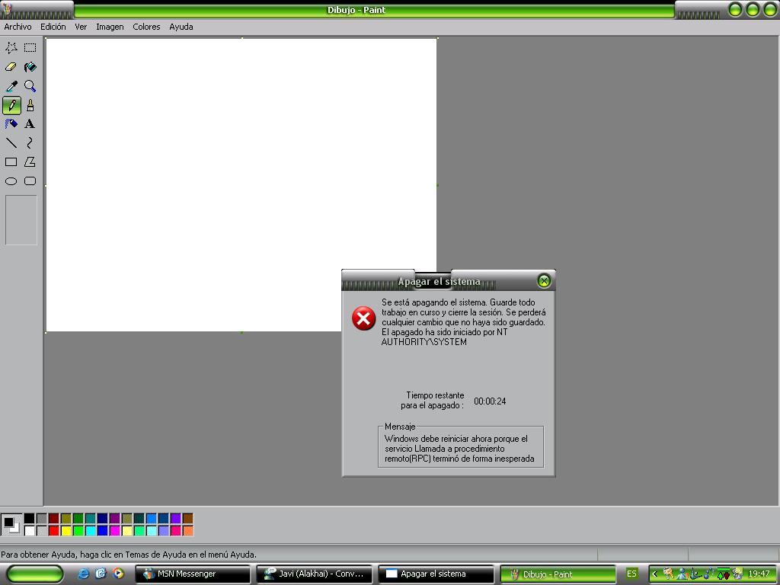The height and width of the screenshot is (585, 780).
Task: Choose the cyan color swatch
Action: [90, 531]
